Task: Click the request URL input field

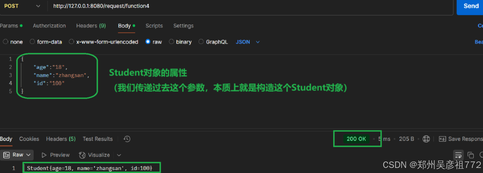Action: (x=250, y=6)
